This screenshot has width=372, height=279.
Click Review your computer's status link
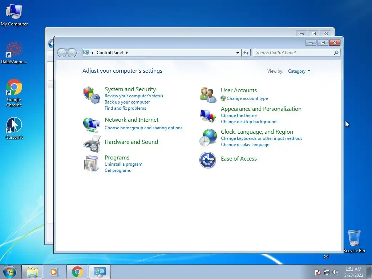point(134,96)
